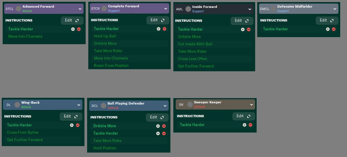Click Edit button for Defensive Midfielder instructions

point(327,21)
